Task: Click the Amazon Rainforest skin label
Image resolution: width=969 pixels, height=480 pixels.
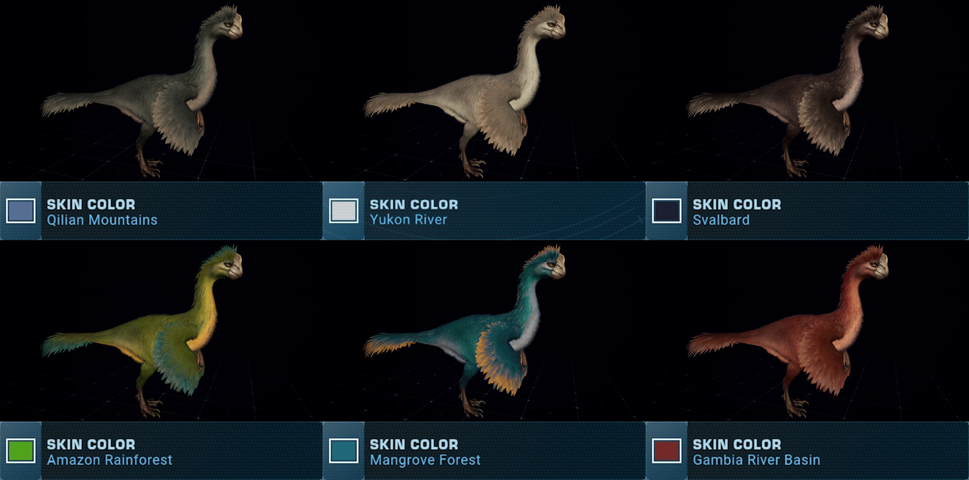Action: click(110, 460)
